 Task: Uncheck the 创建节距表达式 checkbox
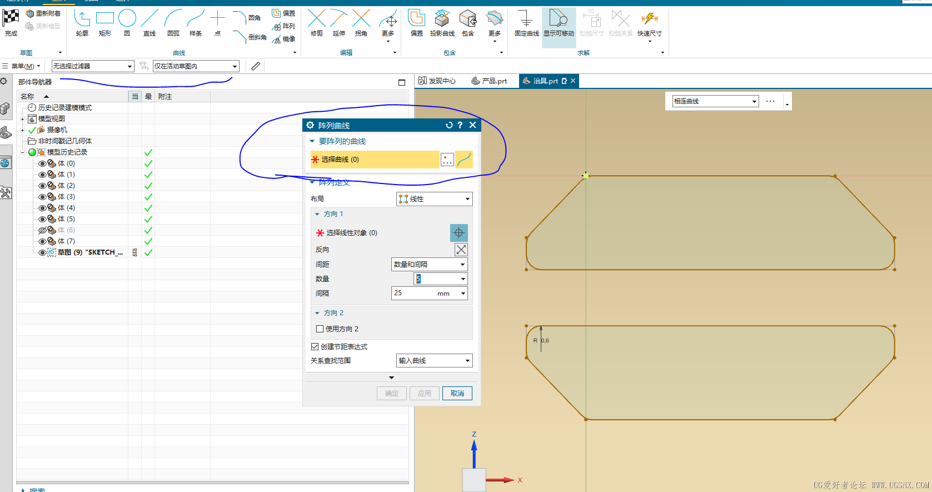[315, 347]
